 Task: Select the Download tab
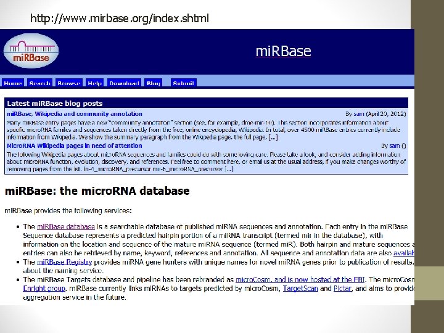pyautogui.click(x=124, y=83)
